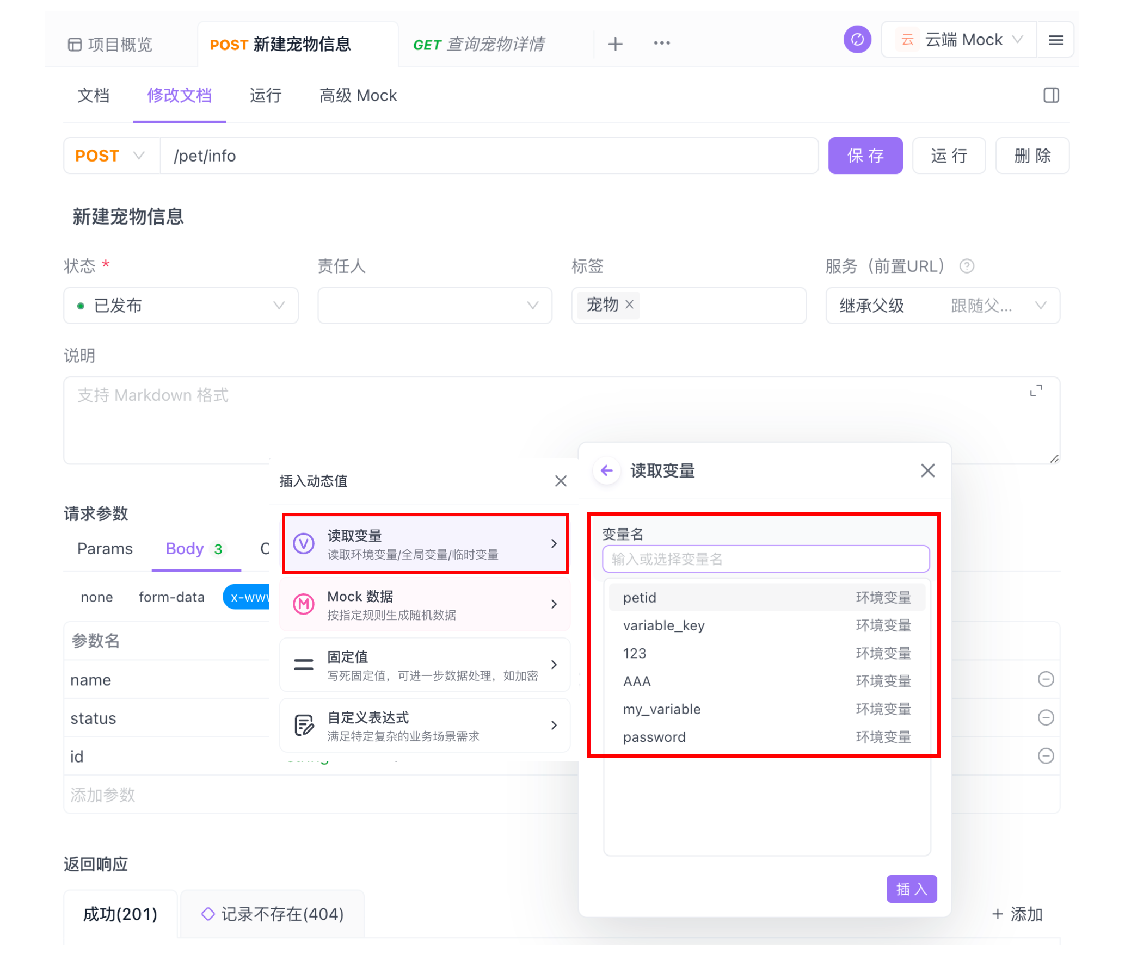1131x967 pixels.
Task: Remove the name parameter row minus icon
Action: click(x=1046, y=680)
